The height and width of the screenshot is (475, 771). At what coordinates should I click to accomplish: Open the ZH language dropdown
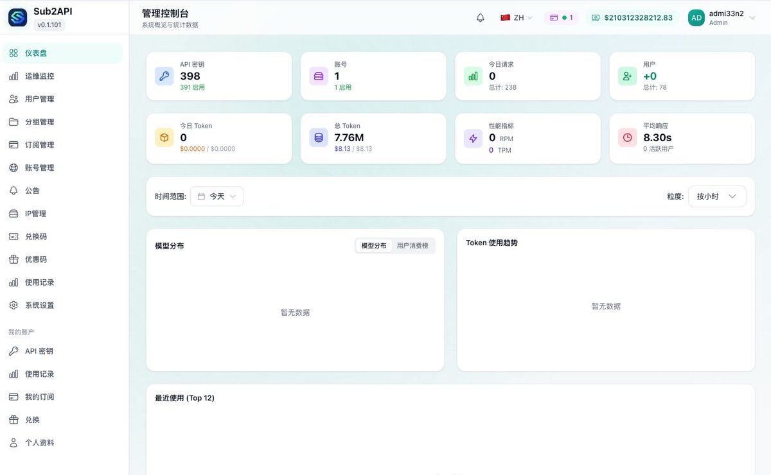coord(517,18)
